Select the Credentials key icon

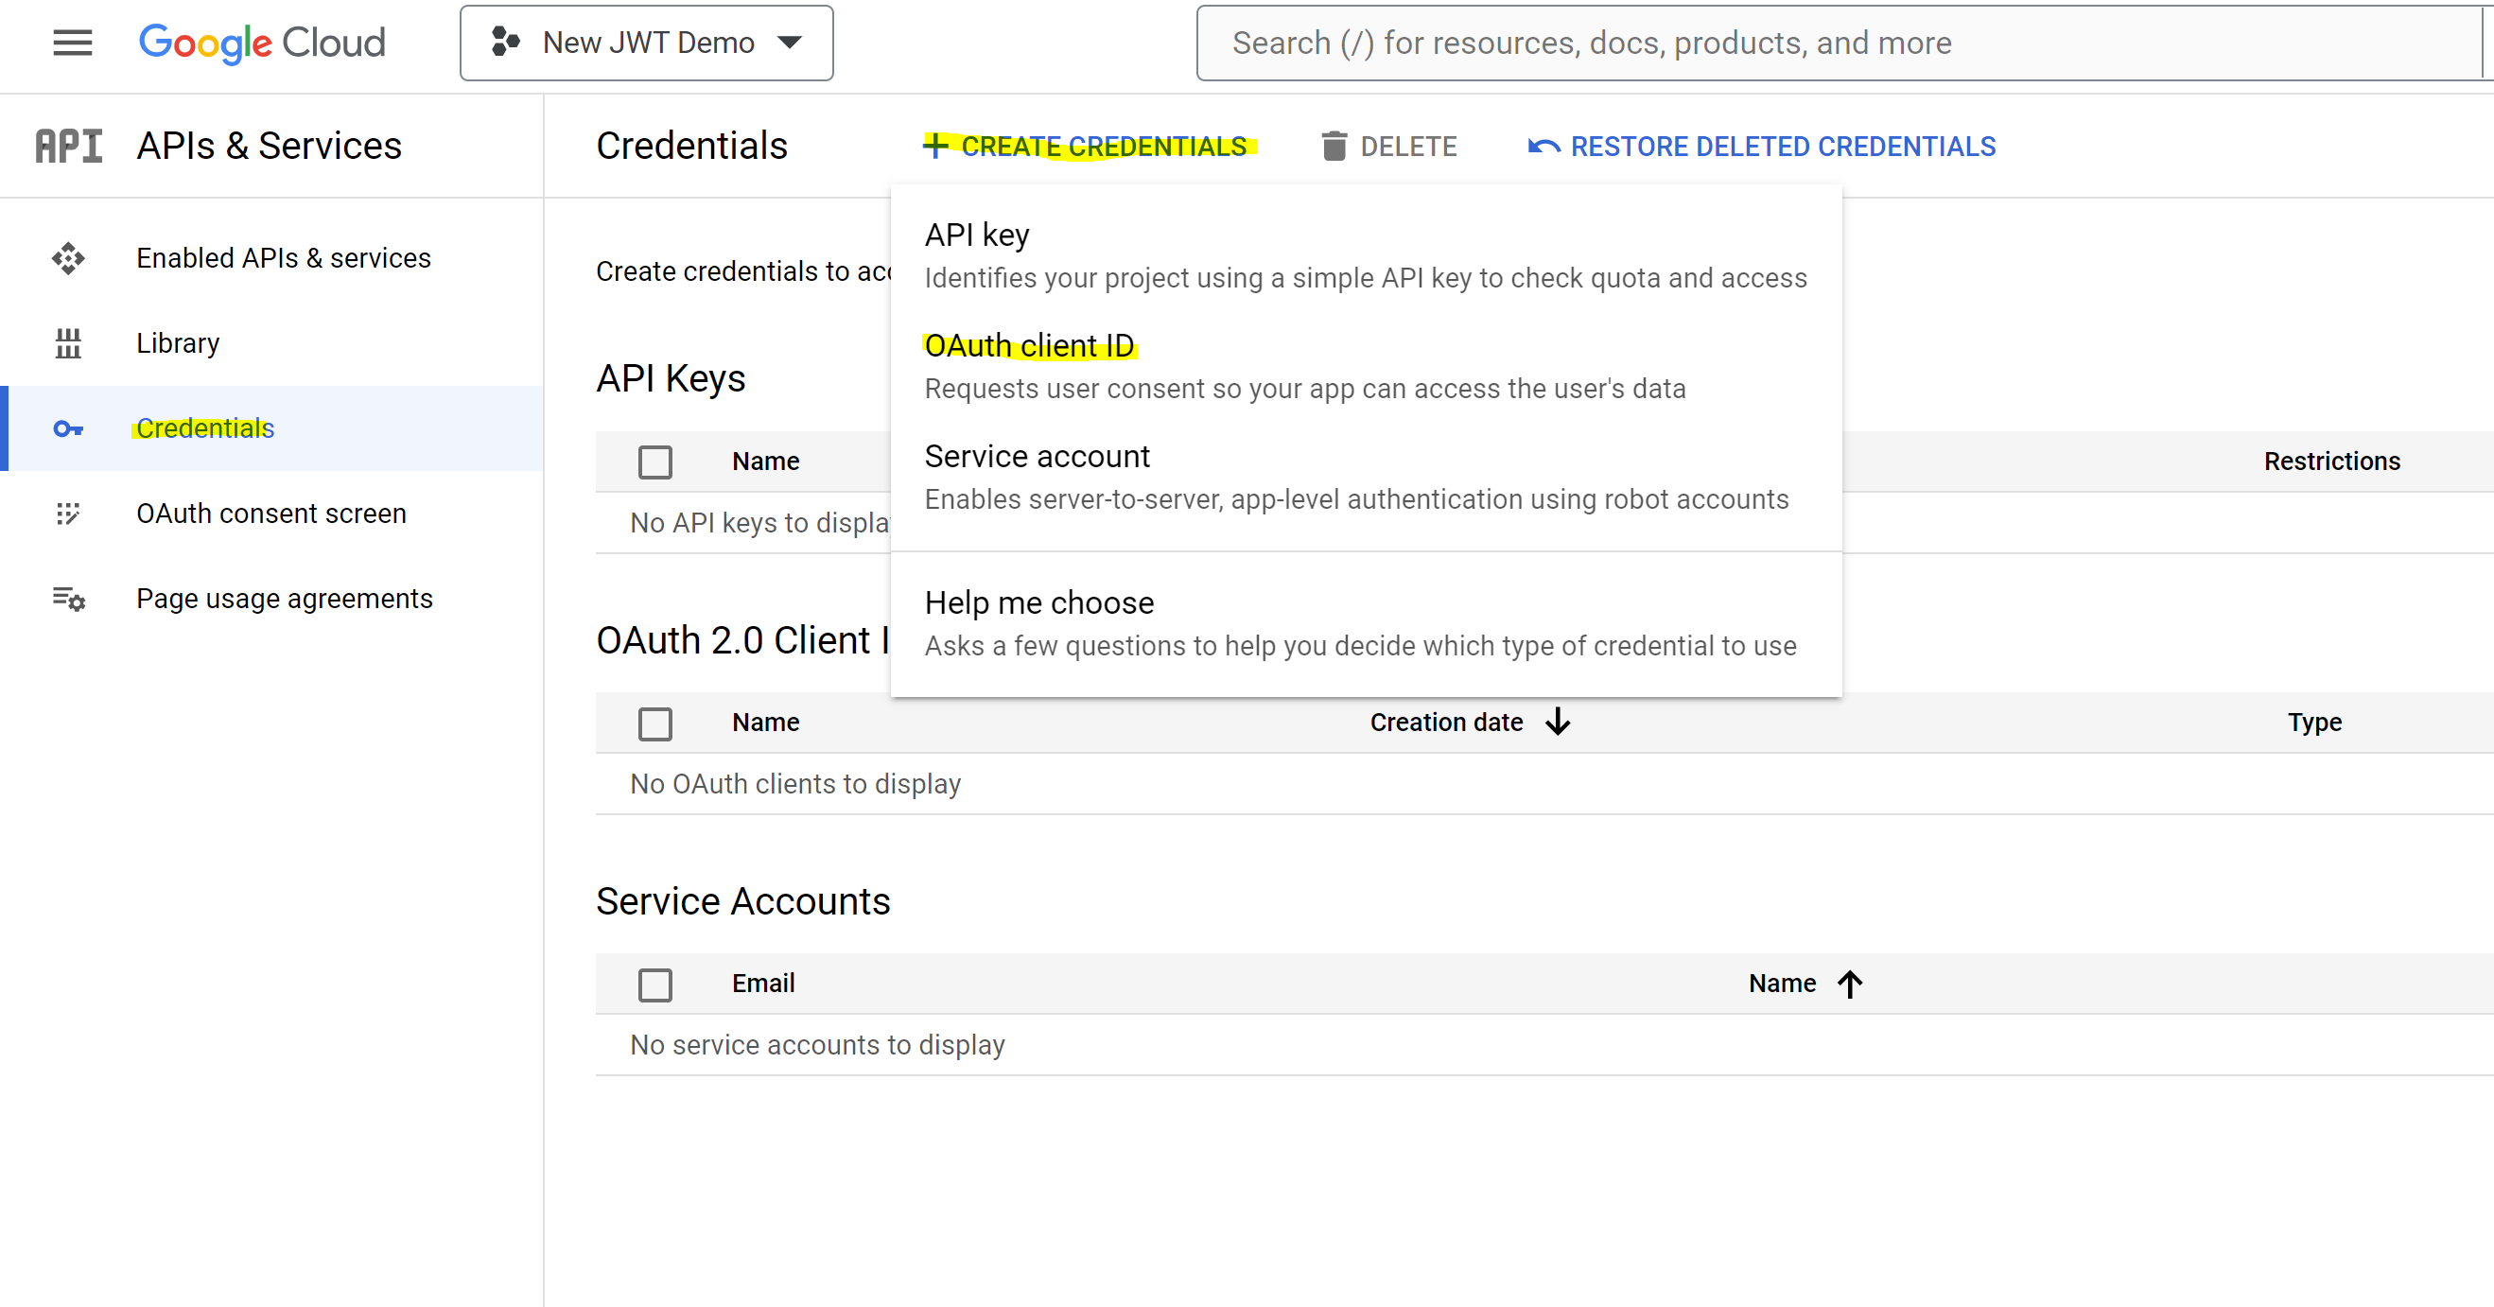[x=68, y=427]
